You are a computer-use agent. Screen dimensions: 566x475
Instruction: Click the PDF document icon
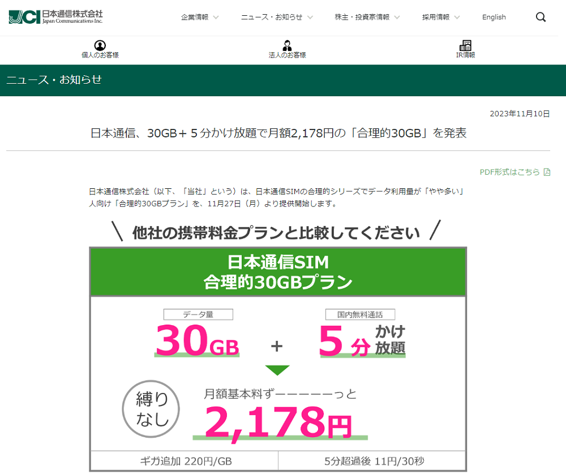coord(547,172)
